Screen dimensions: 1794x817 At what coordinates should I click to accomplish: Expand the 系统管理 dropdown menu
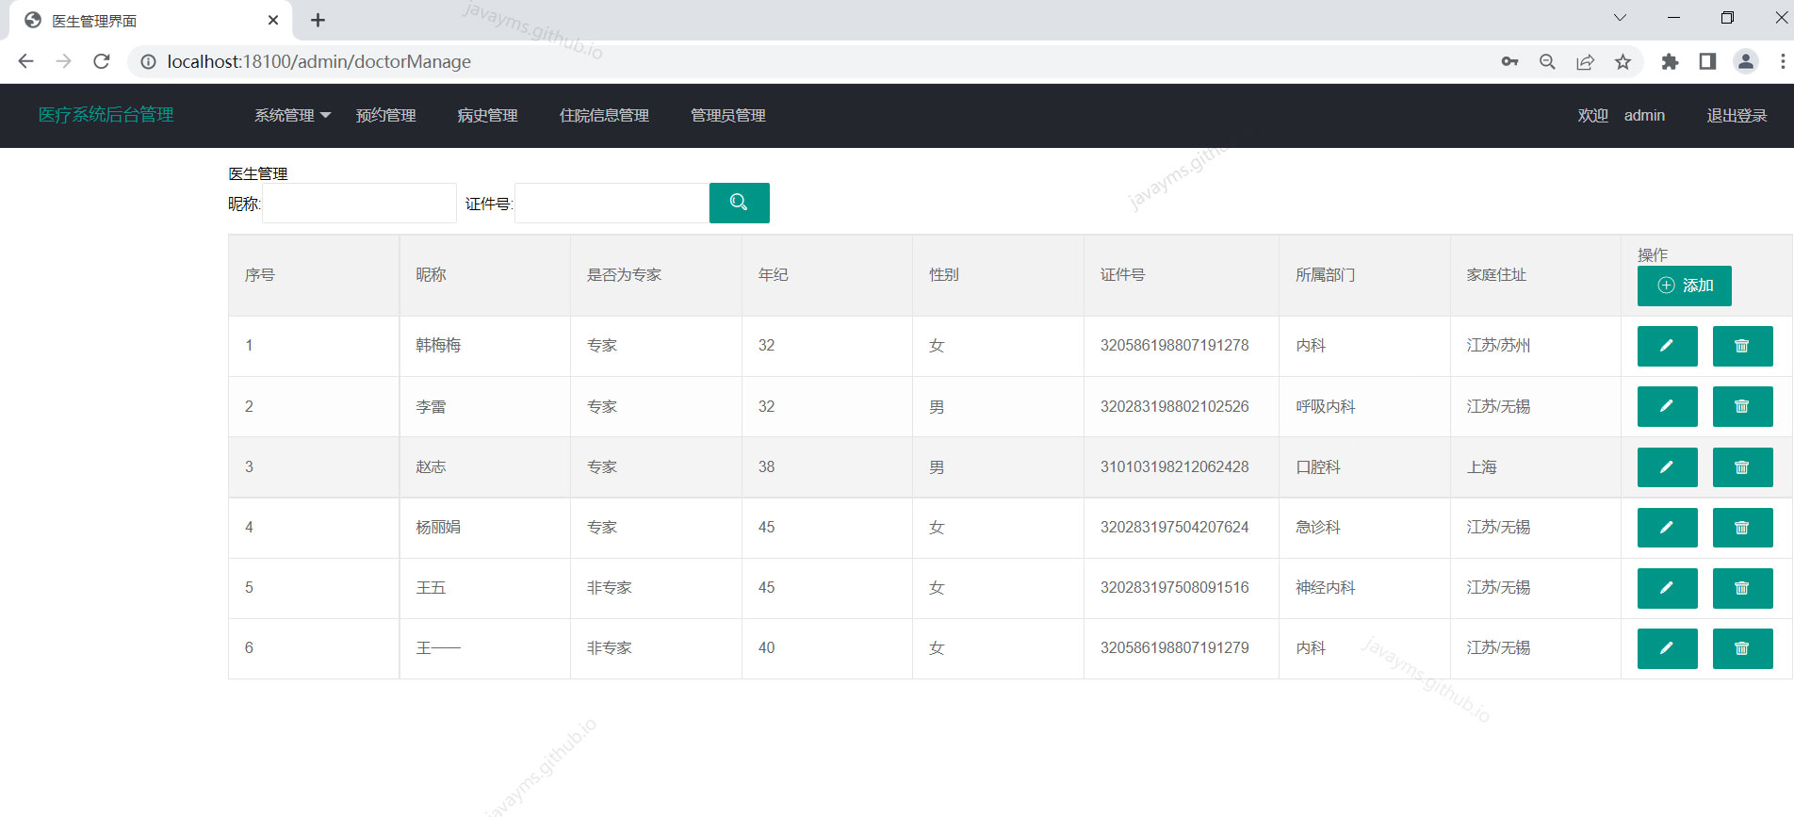pyautogui.click(x=292, y=115)
